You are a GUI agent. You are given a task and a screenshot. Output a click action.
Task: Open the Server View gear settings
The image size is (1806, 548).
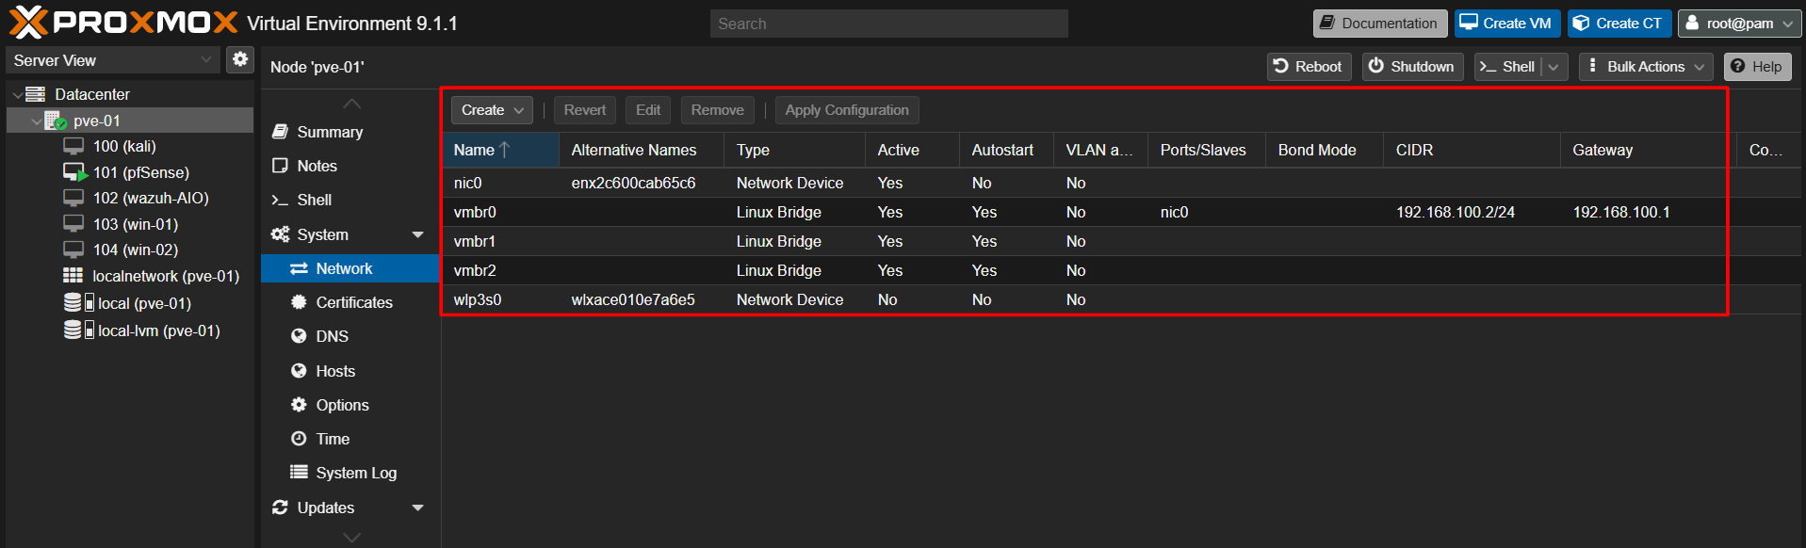click(240, 59)
